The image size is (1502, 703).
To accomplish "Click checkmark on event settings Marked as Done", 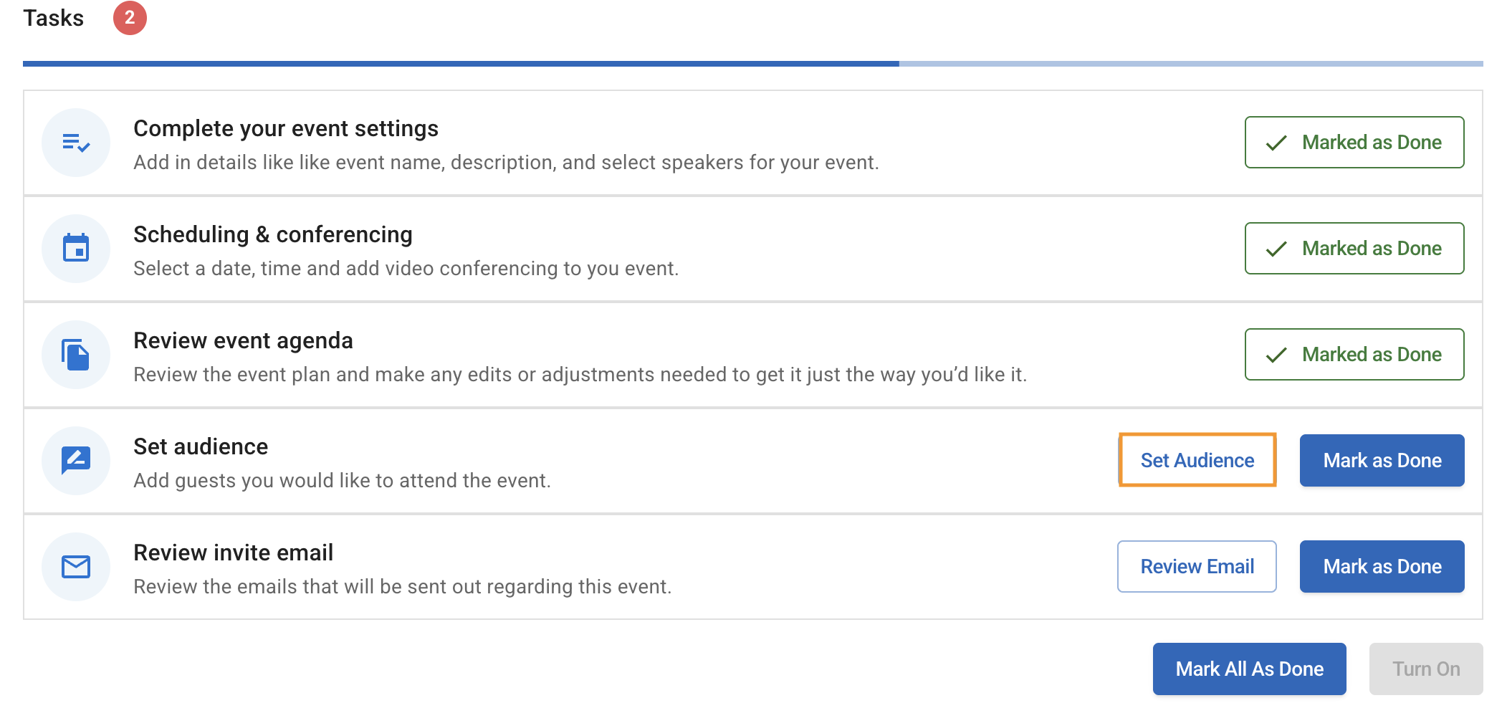I will pyautogui.click(x=1276, y=143).
